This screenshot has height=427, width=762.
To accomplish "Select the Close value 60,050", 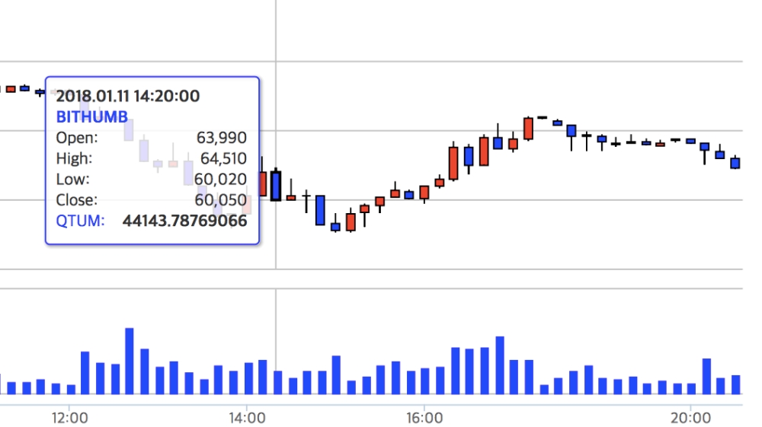I will tap(221, 200).
